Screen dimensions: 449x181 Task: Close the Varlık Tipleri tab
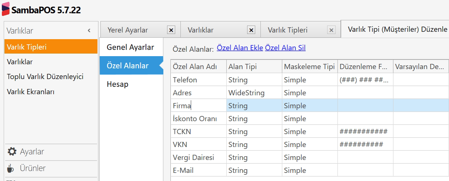331,30
